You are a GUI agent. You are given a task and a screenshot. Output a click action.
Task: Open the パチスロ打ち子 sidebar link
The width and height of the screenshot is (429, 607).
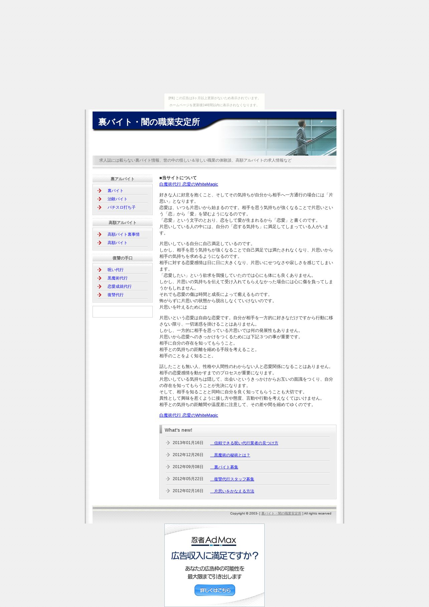click(121, 207)
